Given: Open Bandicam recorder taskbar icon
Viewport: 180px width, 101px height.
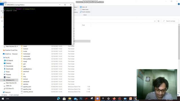Looking at the screenshot, I should click(120, 98).
